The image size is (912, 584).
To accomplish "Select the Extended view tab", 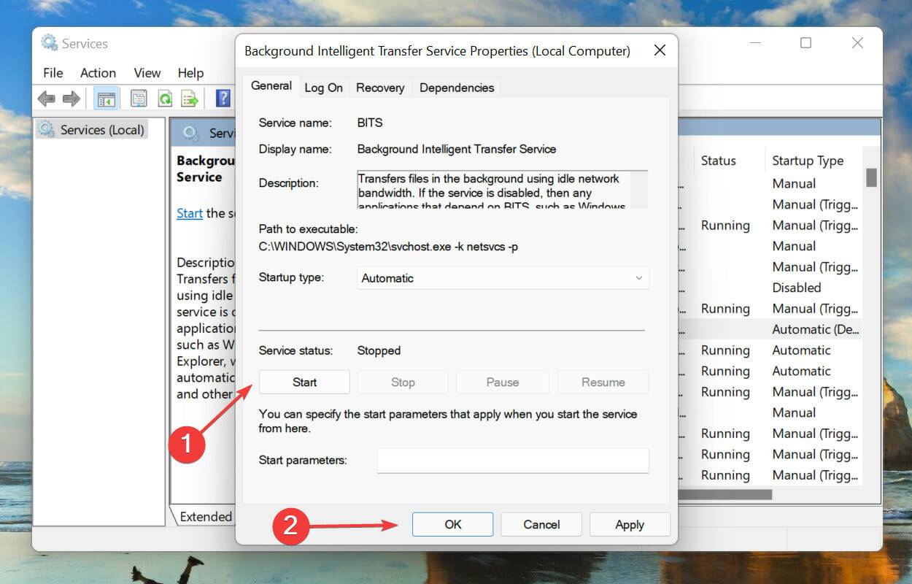I will click(x=205, y=516).
